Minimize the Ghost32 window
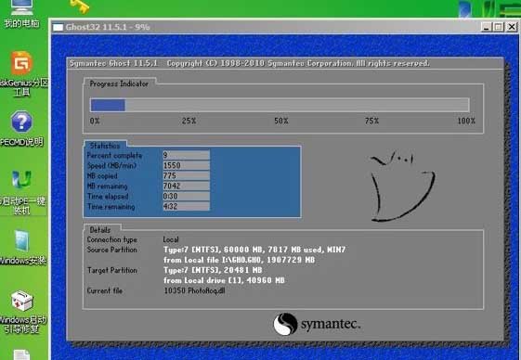Screen dimensions: 521x360 (x=486, y=27)
